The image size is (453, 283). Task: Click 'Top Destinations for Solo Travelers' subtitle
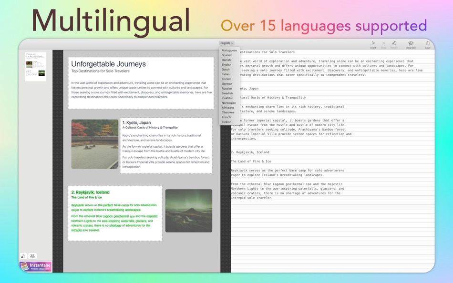click(x=100, y=71)
